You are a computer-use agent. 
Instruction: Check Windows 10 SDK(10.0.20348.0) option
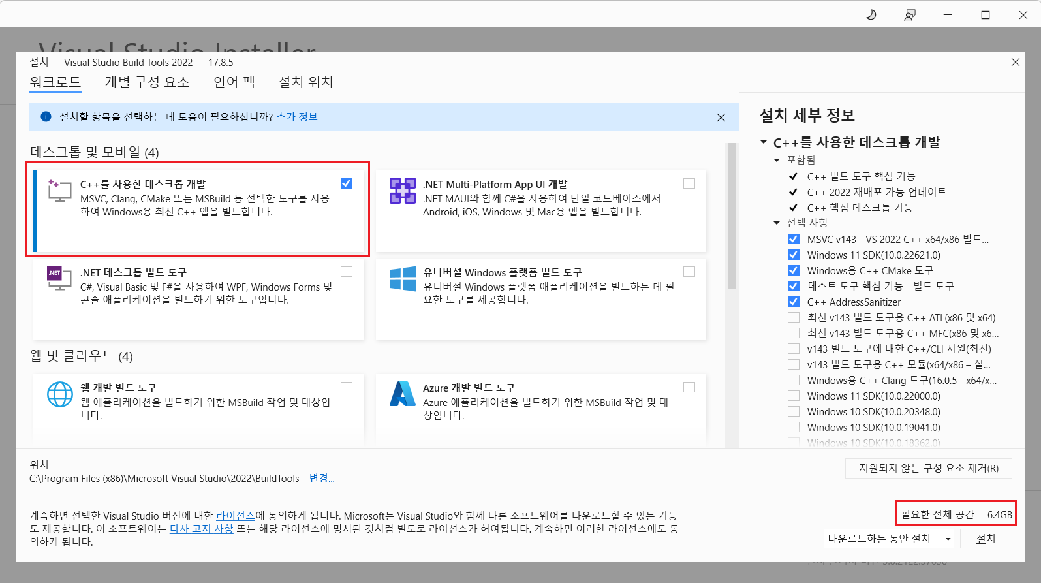pos(794,411)
